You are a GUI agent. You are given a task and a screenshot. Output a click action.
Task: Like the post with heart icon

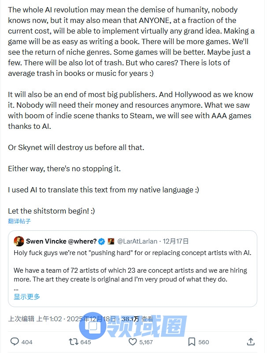[133, 342]
